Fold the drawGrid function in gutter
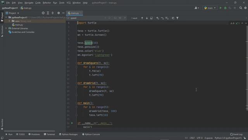 tap(76, 83)
